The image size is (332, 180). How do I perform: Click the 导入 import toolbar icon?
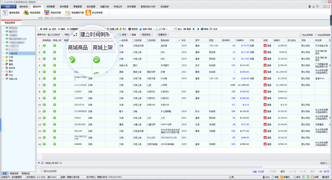tap(121, 29)
